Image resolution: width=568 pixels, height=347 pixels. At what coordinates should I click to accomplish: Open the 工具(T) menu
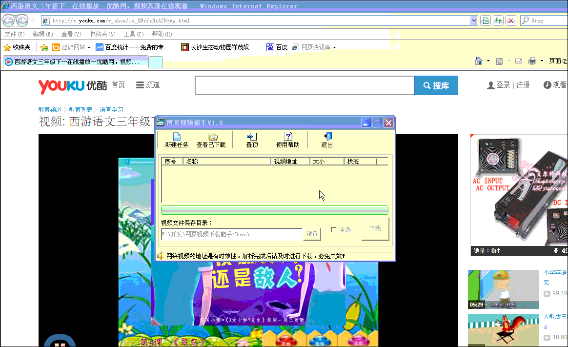(x=134, y=34)
